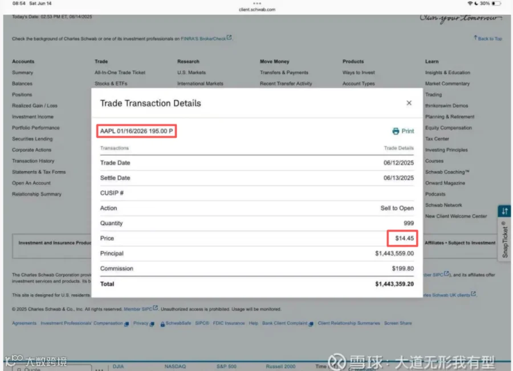The width and height of the screenshot is (513, 371).
Task: Click the client.schwab.com address bar
Action: [x=257, y=10]
